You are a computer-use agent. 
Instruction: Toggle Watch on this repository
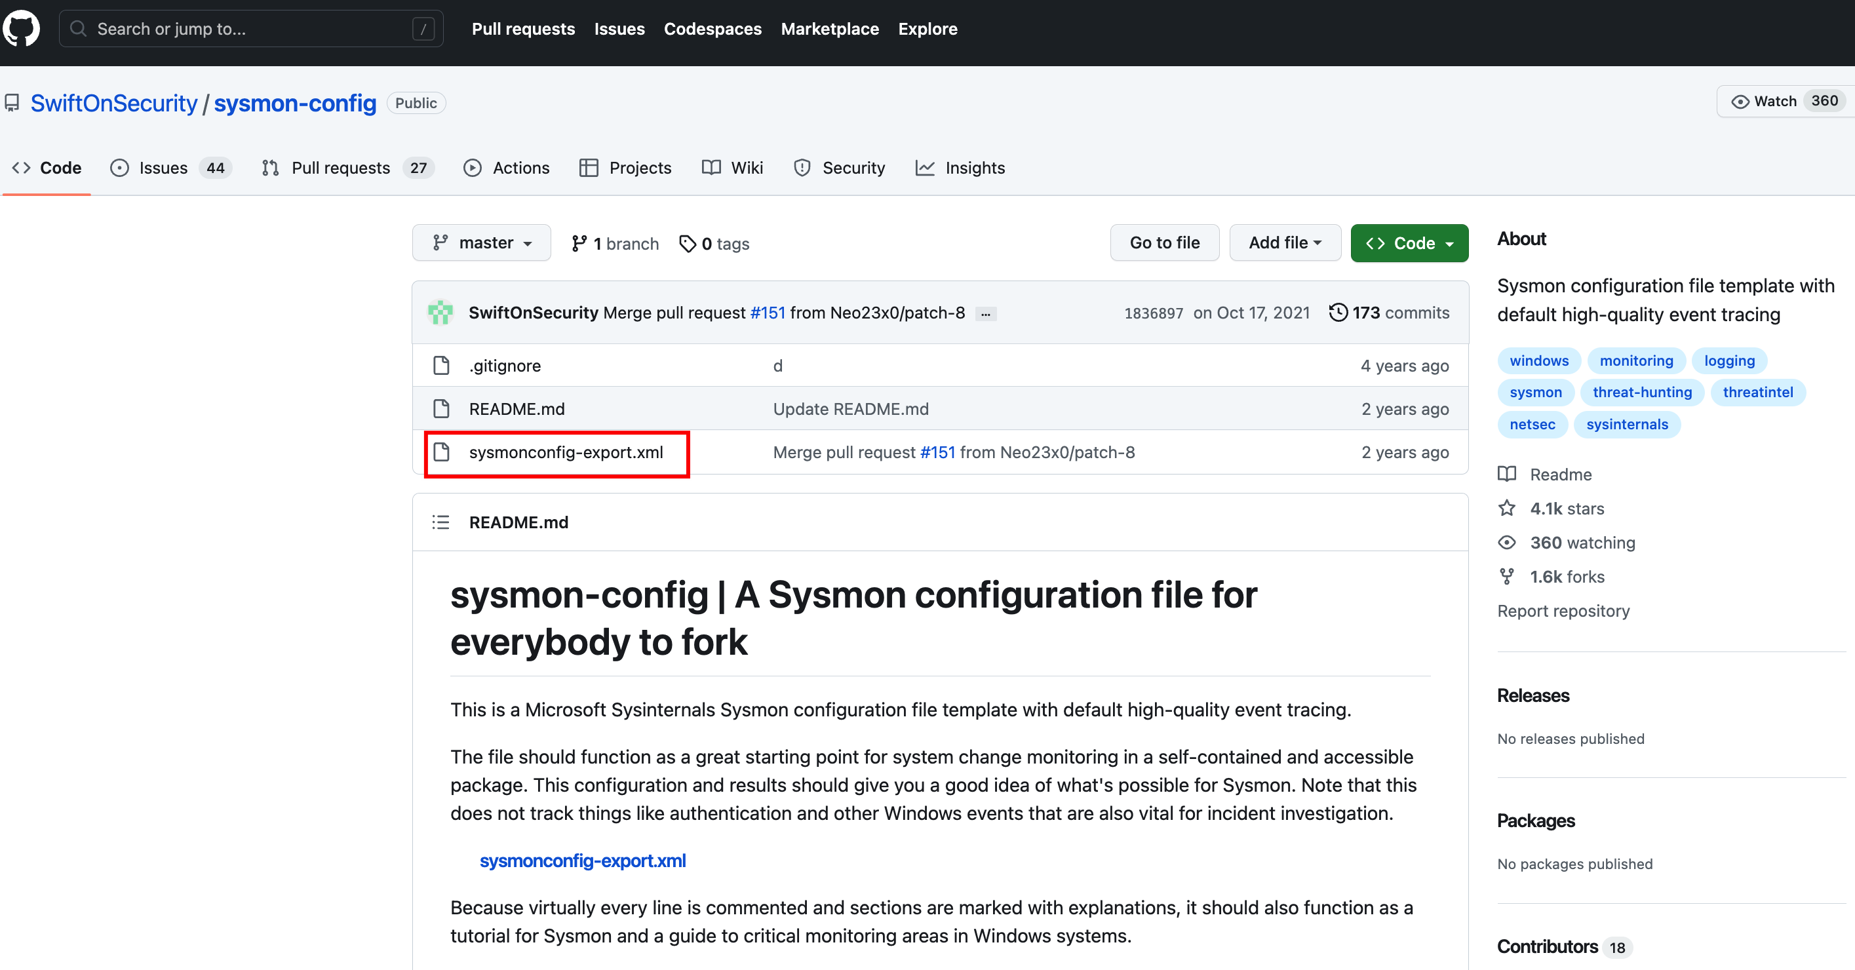coord(1786,102)
